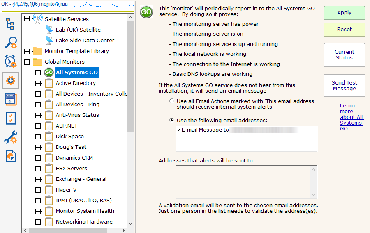Click the Apply button
370x233 pixels.
344,13
